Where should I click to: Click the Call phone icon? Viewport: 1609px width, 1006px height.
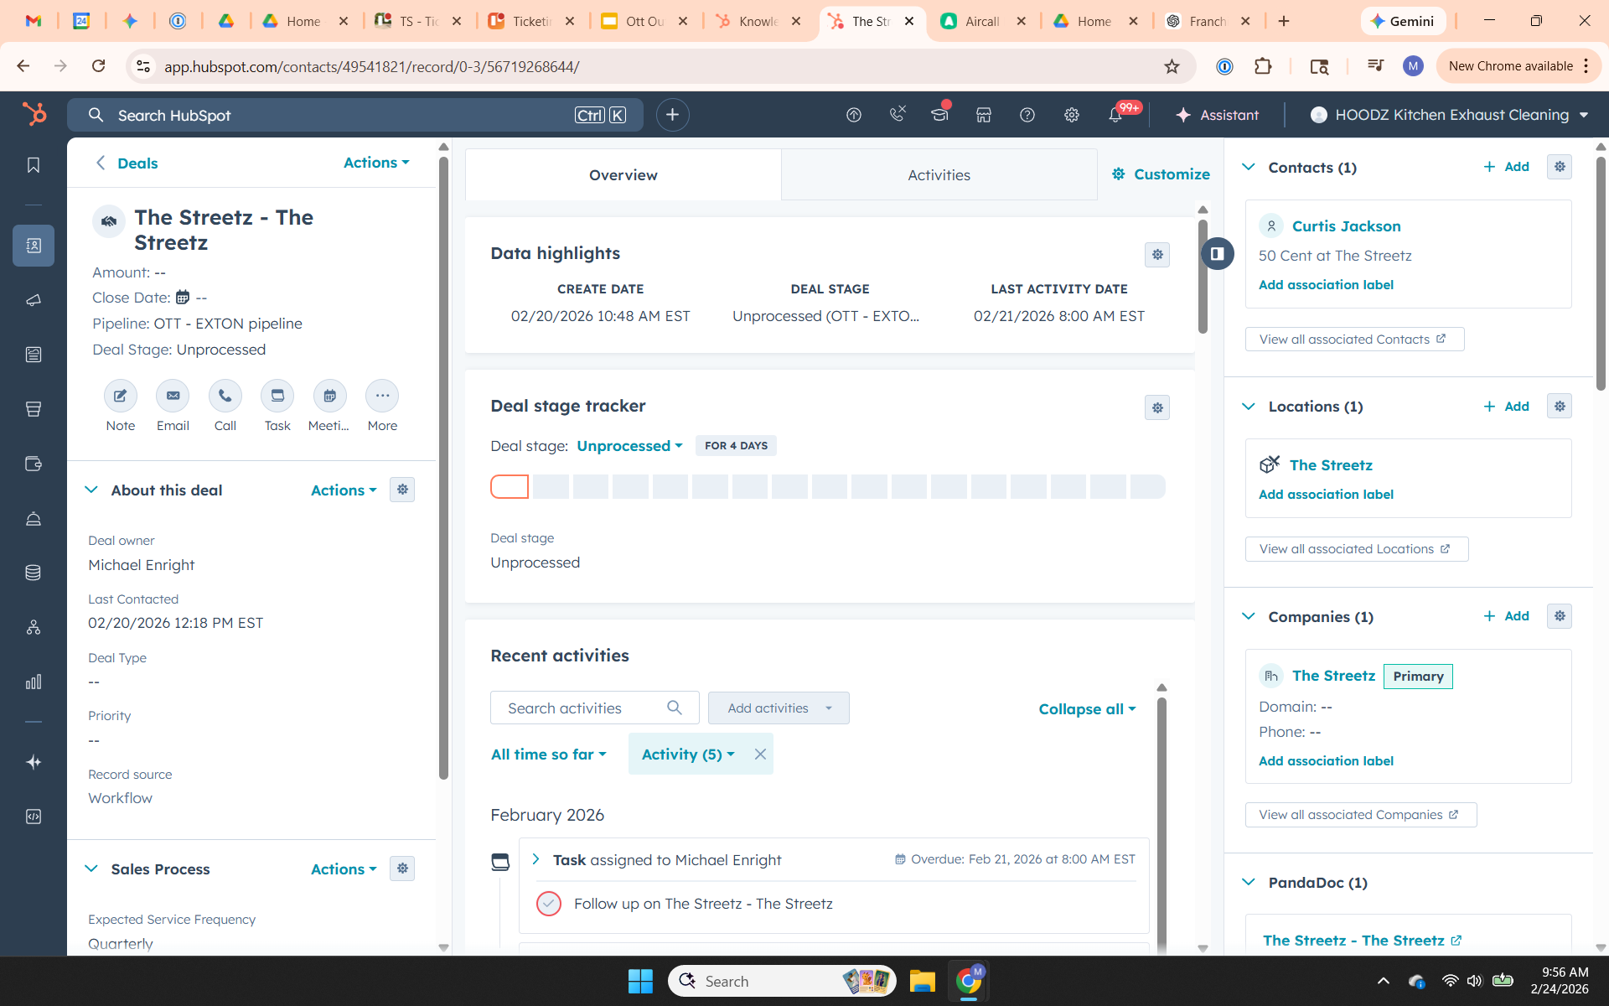pyautogui.click(x=225, y=396)
